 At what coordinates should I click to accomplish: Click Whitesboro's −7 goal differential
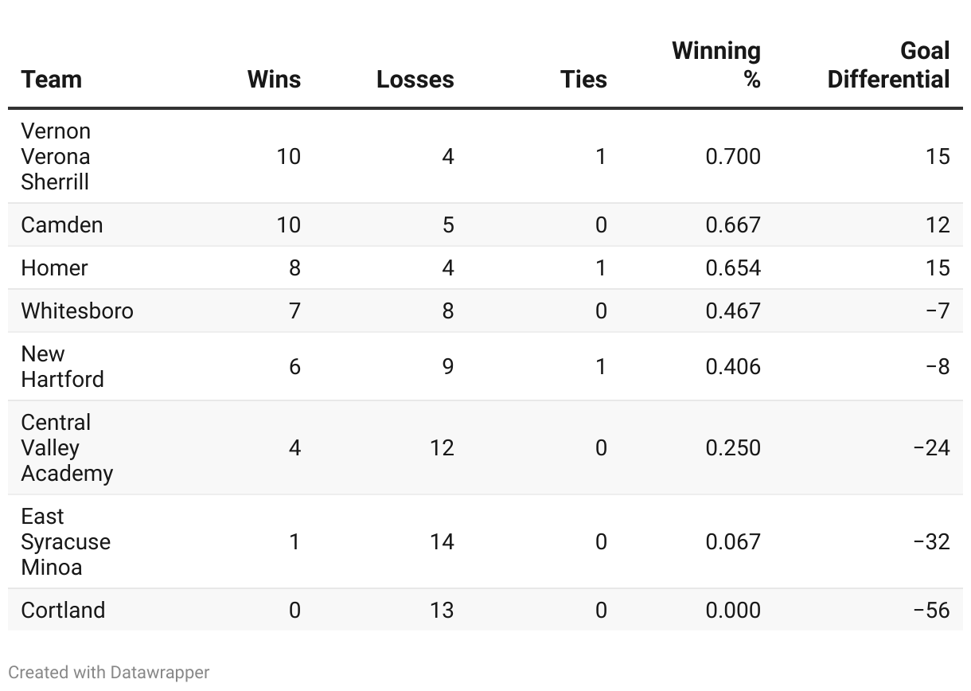pos(938,310)
